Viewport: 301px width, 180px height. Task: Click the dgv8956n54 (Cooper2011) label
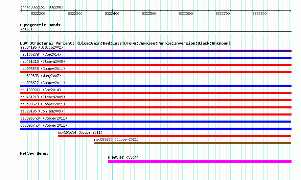pos(44,118)
